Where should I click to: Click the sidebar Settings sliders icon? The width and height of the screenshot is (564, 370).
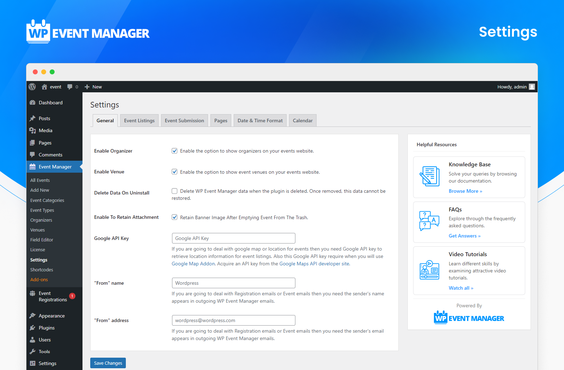(32, 363)
